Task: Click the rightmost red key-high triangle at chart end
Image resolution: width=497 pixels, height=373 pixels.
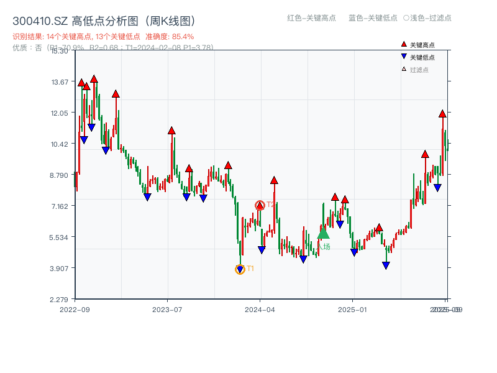Action: point(441,114)
